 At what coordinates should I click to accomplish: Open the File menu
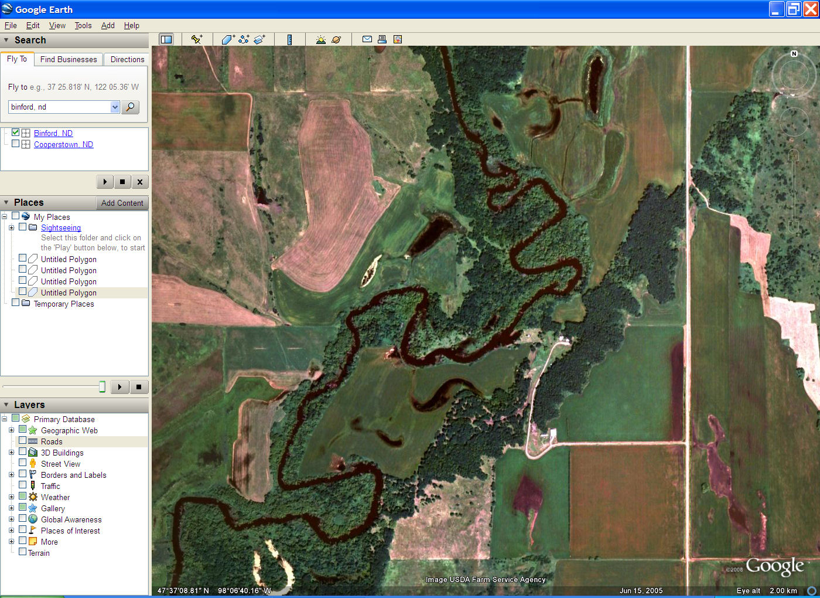11,25
